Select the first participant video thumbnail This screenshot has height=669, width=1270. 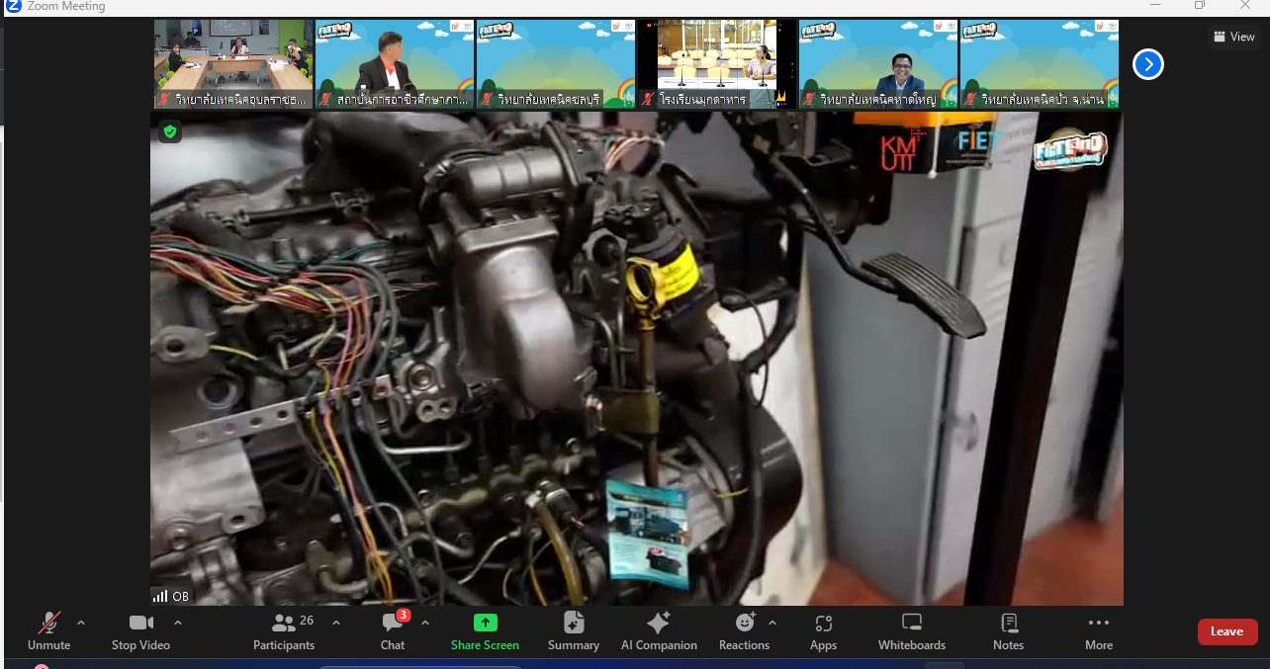point(233,63)
